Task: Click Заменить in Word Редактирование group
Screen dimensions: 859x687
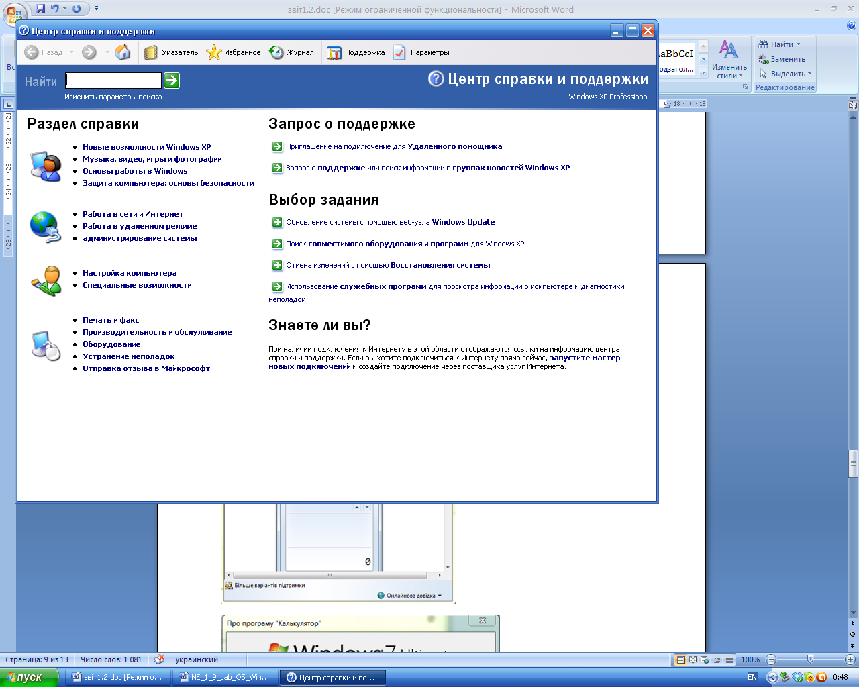Action: (782, 59)
